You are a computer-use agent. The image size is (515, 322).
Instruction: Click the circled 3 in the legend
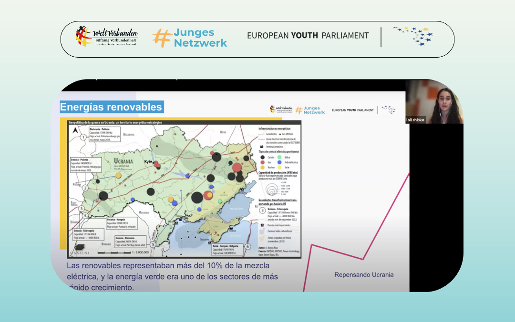click(x=262, y=211)
